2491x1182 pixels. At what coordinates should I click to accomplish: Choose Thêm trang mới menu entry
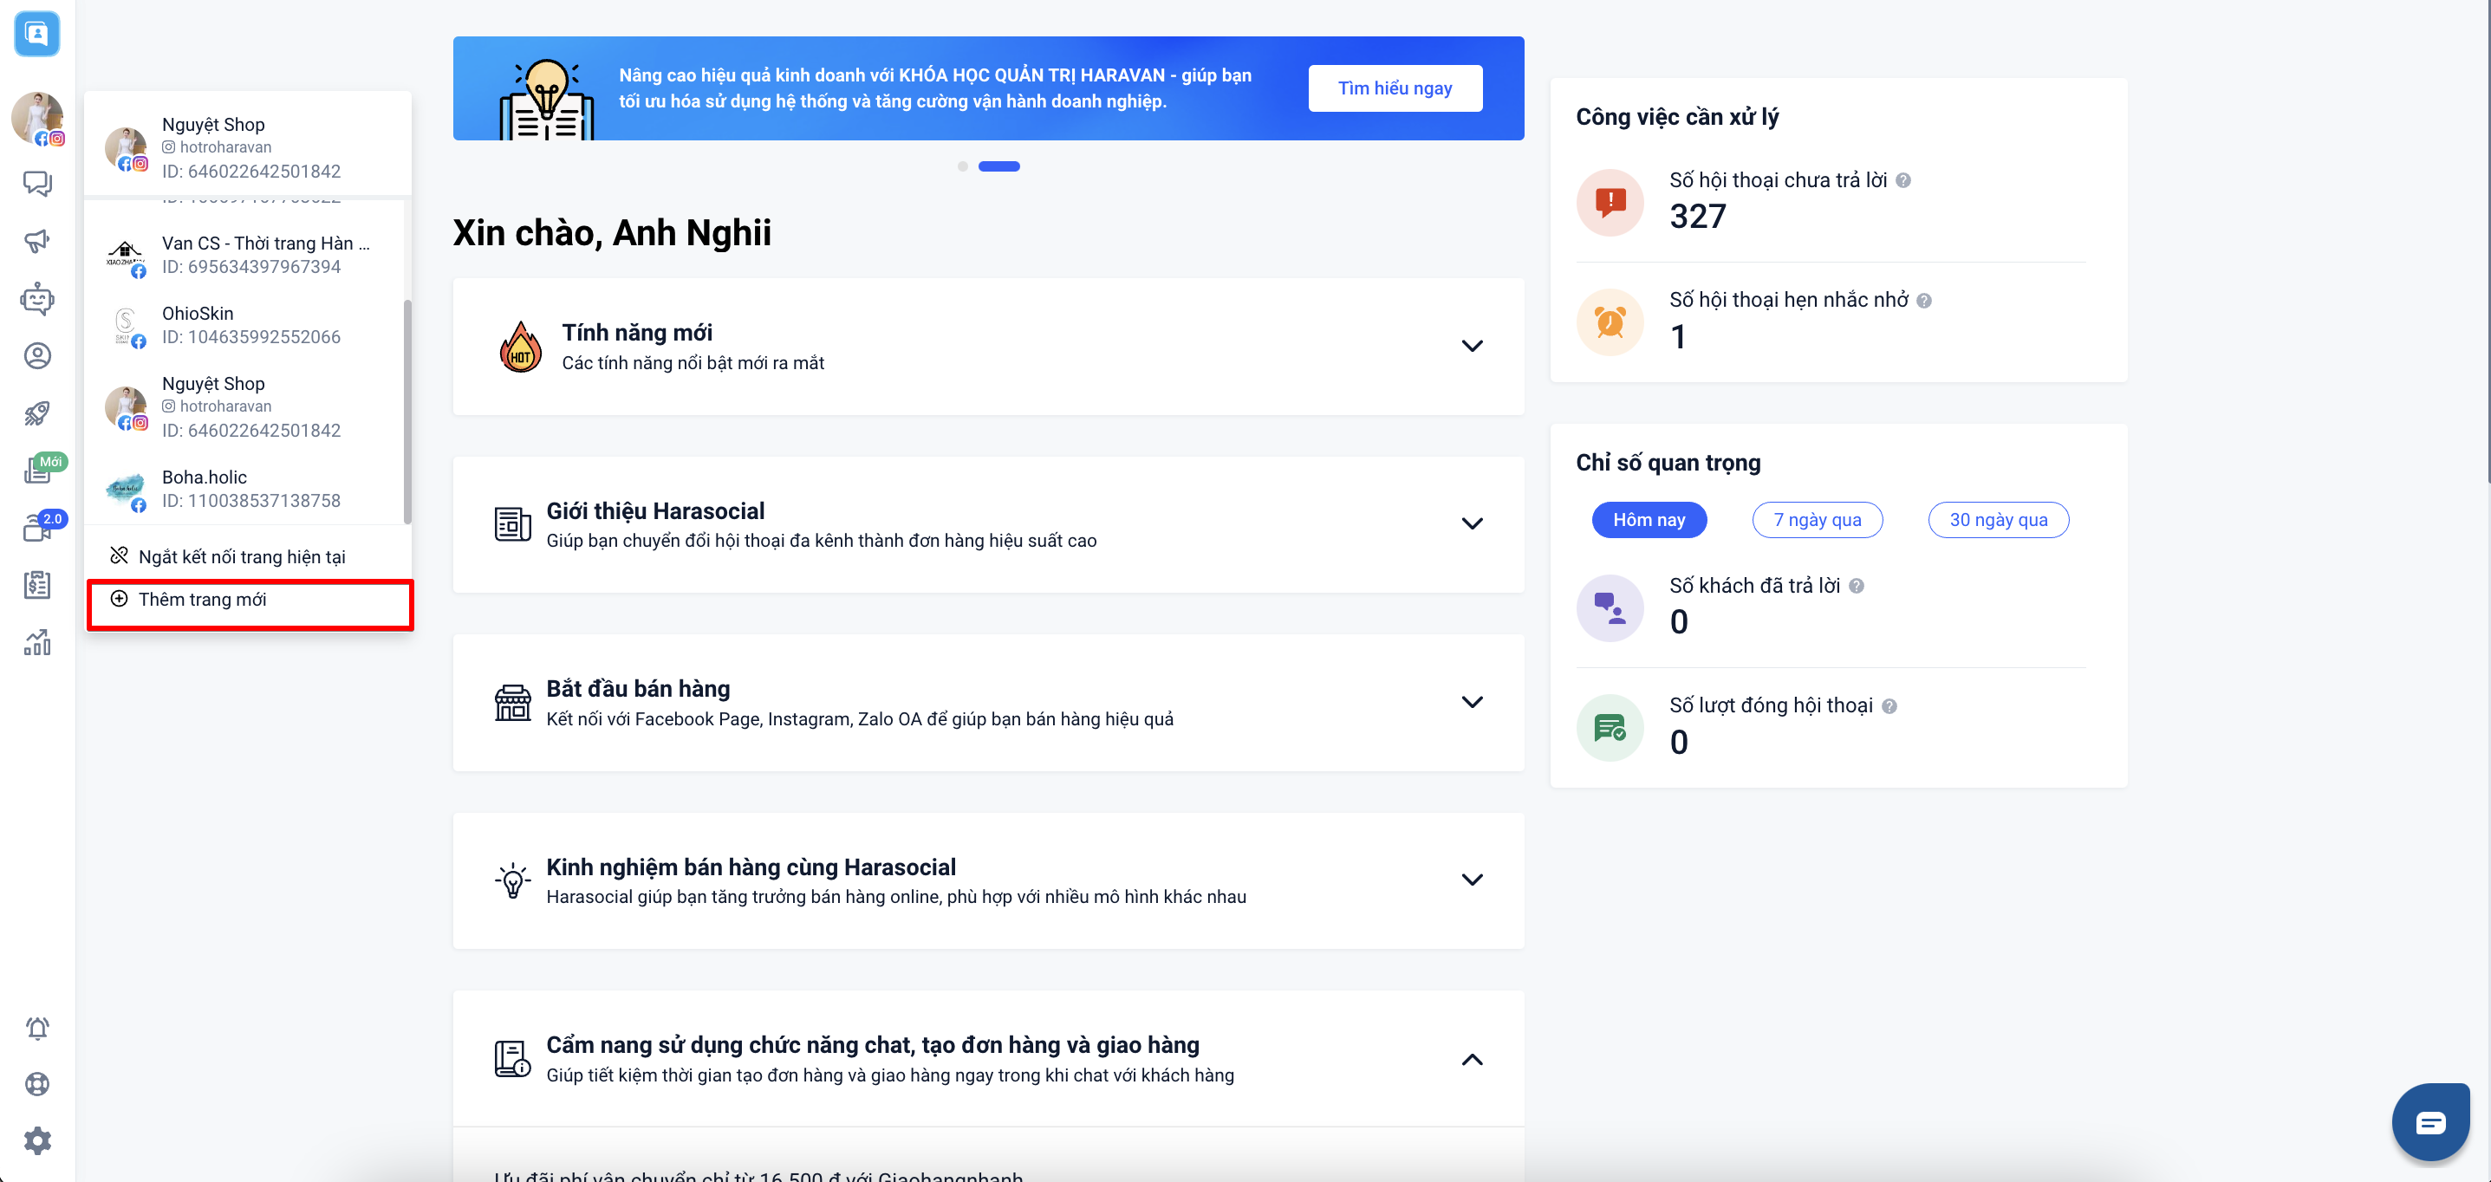point(202,599)
